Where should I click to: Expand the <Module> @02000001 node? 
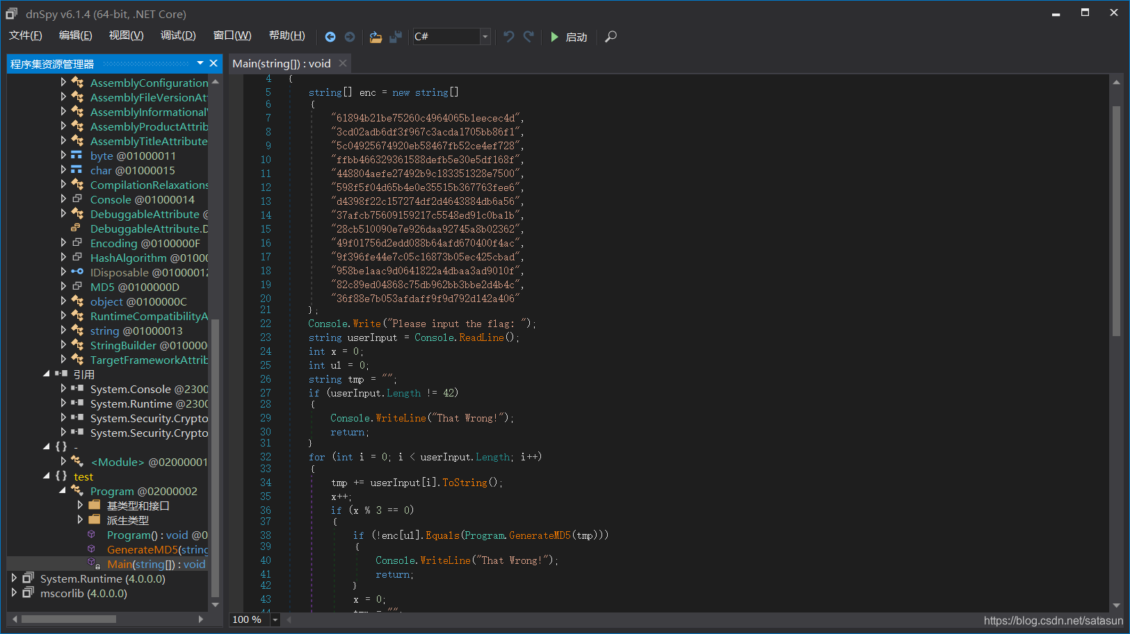pyautogui.click(x=63, y=462)
